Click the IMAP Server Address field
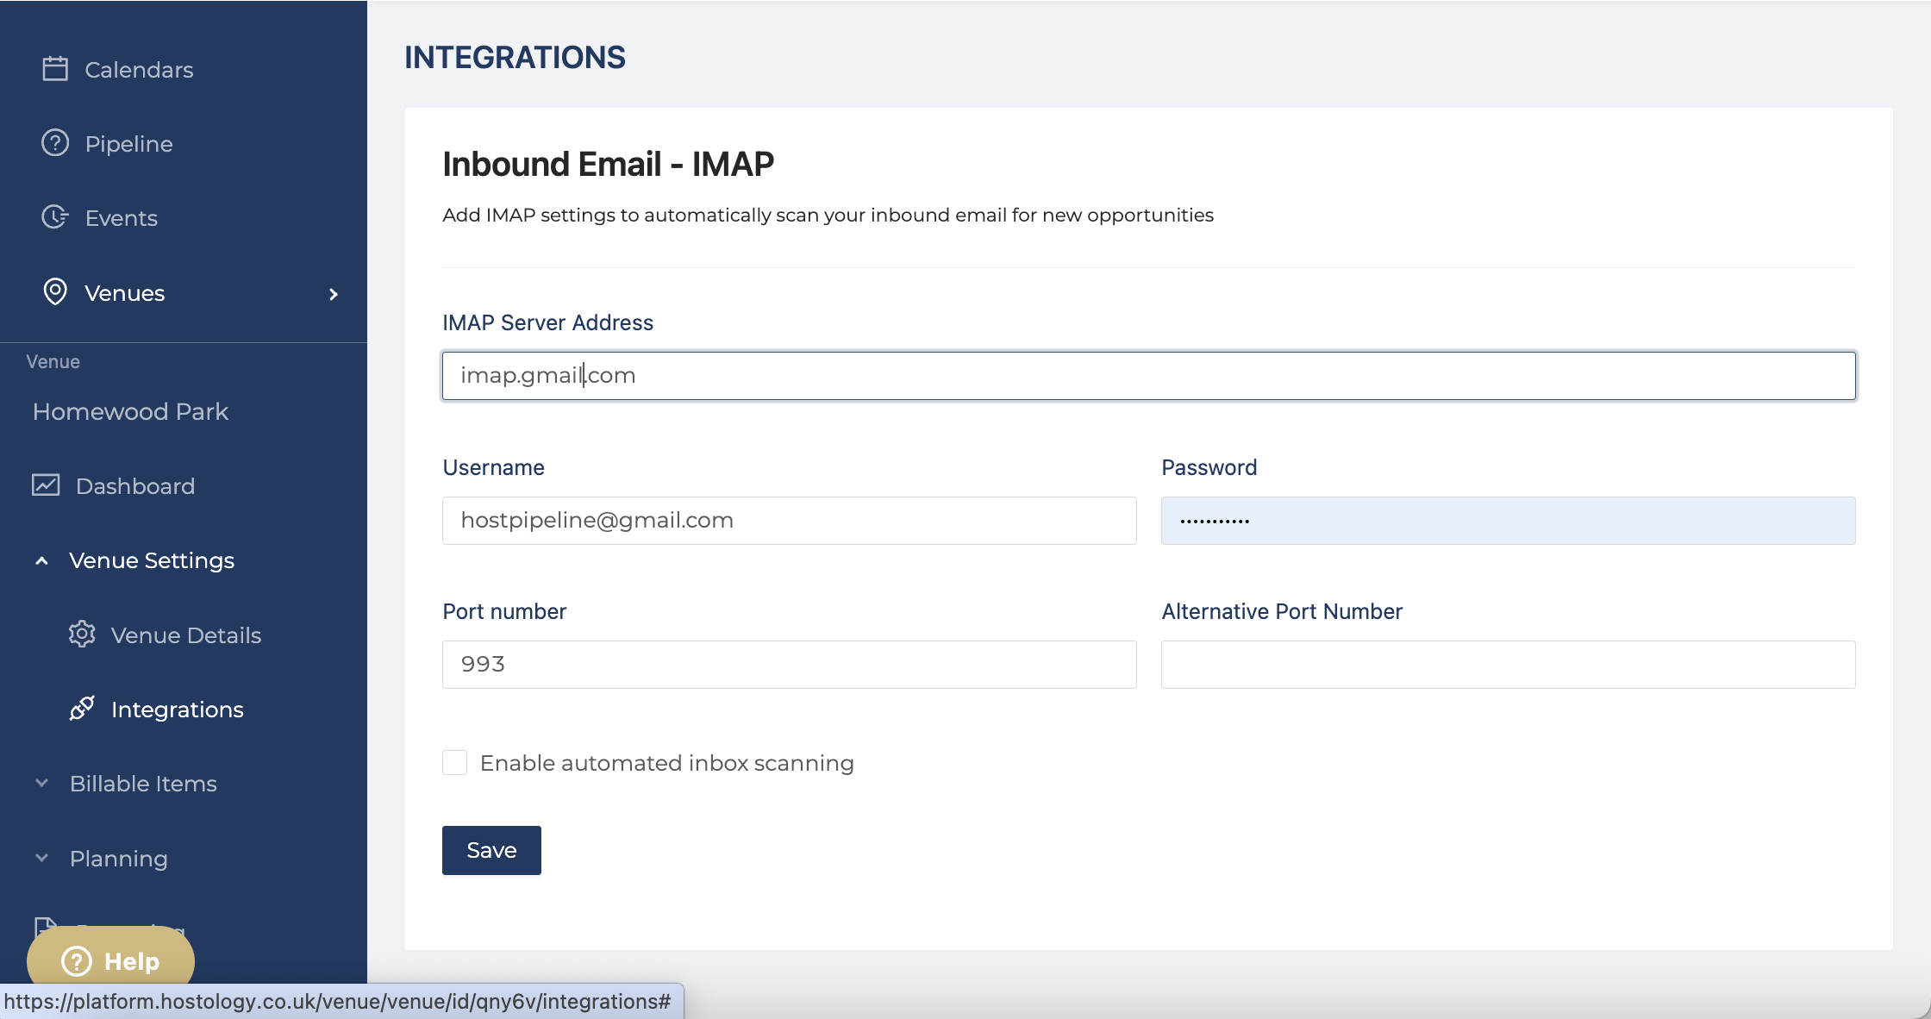 point(1148,375)
